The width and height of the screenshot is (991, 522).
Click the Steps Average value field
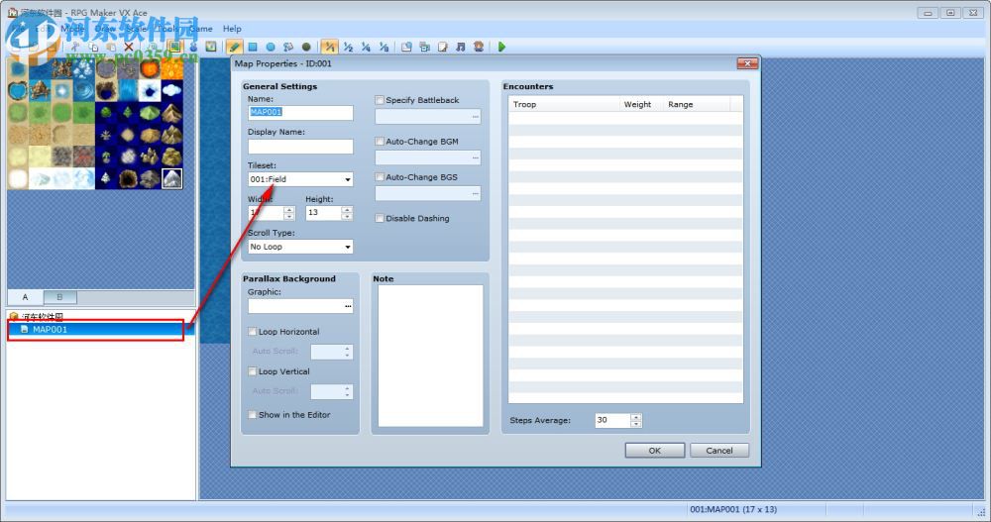612,420
